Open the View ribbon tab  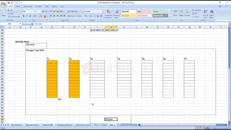(x=62, y=6)
